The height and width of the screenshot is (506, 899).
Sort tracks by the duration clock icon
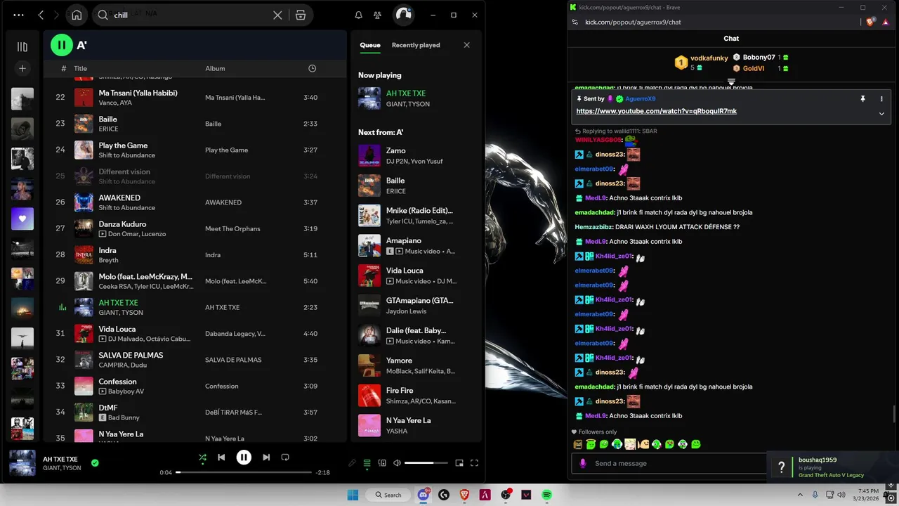312,68
